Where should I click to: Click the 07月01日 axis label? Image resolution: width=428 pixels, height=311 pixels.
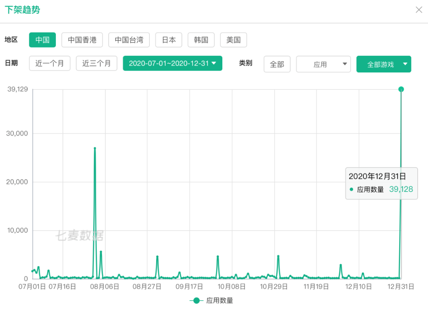[x=32, y=287]
